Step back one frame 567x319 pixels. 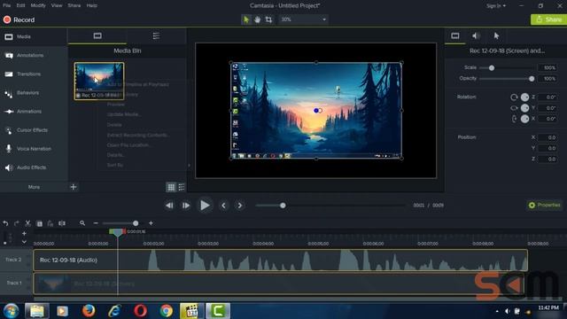[169, 206]
